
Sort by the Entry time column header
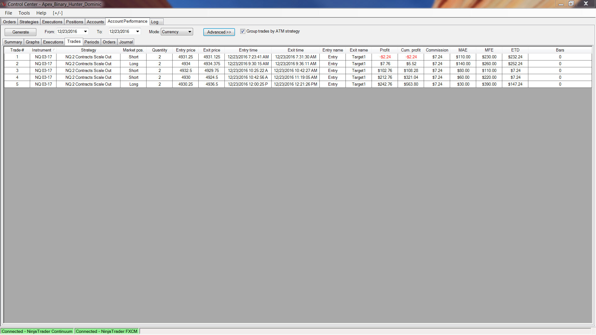pos(248,50)
